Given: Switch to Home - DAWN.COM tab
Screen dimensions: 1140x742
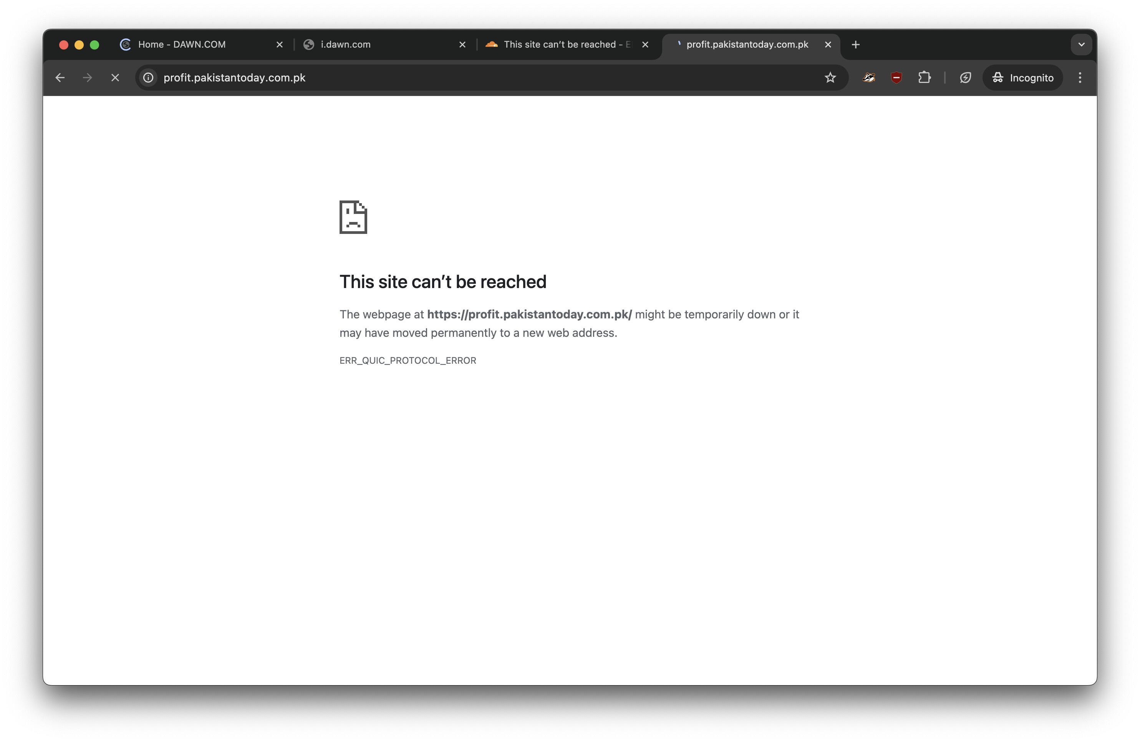Looking at the screenshot, I should [x=182, y=45].
